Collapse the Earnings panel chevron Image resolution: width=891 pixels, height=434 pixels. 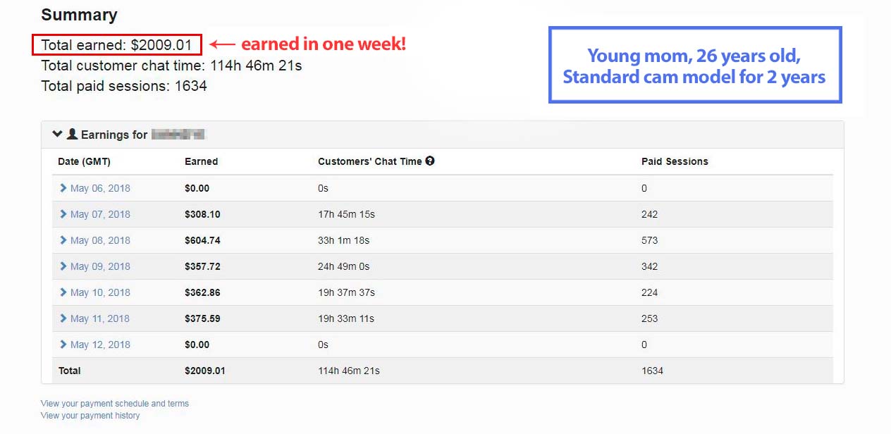pyautogui.click(x=58, y=134)
